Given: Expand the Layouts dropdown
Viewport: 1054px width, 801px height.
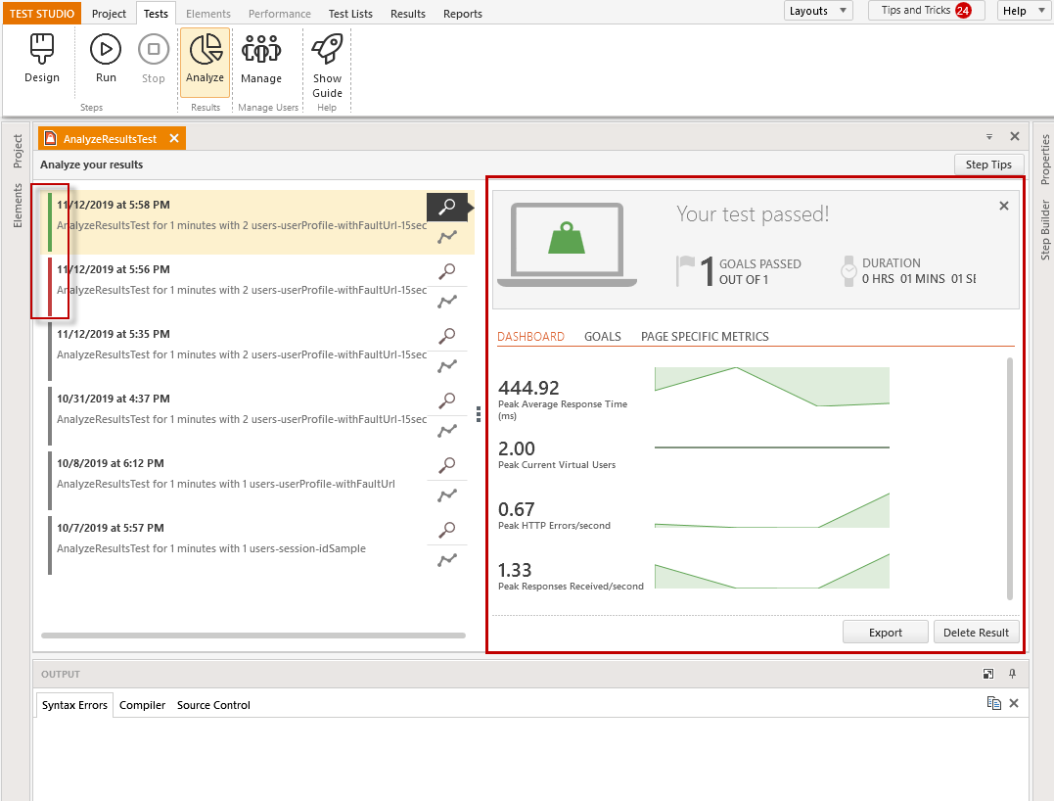Looking at the screenshot, I should 818,11.
